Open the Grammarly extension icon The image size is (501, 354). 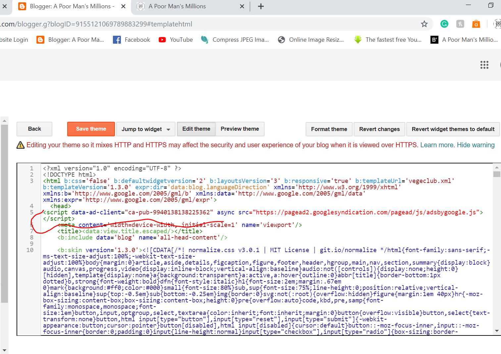[444, 24]
